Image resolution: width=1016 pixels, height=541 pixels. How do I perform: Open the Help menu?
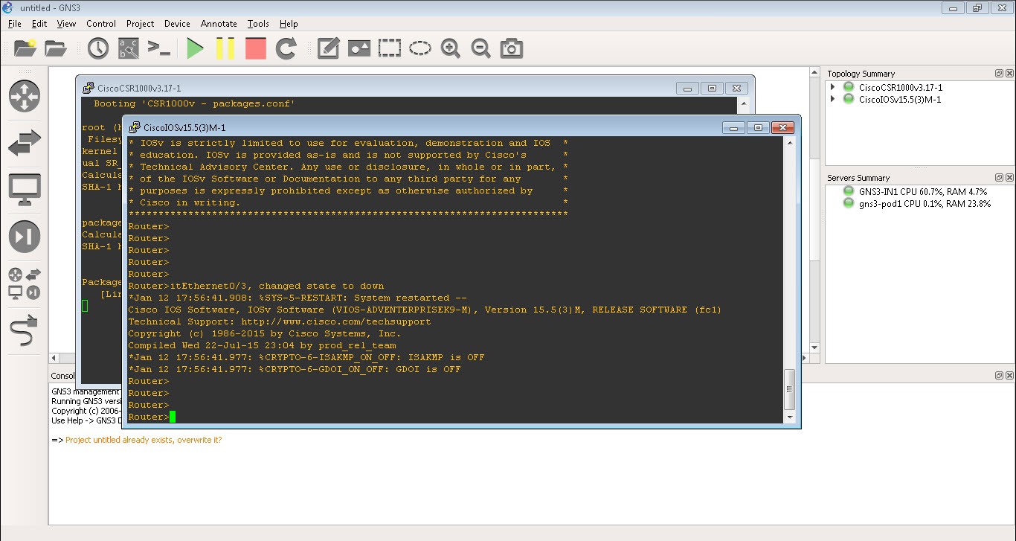tap(289, 24)
